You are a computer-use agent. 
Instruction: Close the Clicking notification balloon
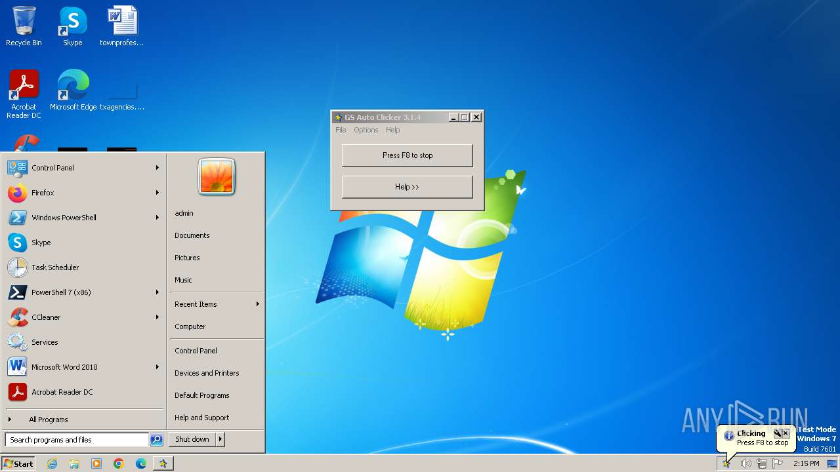(786, 433)
